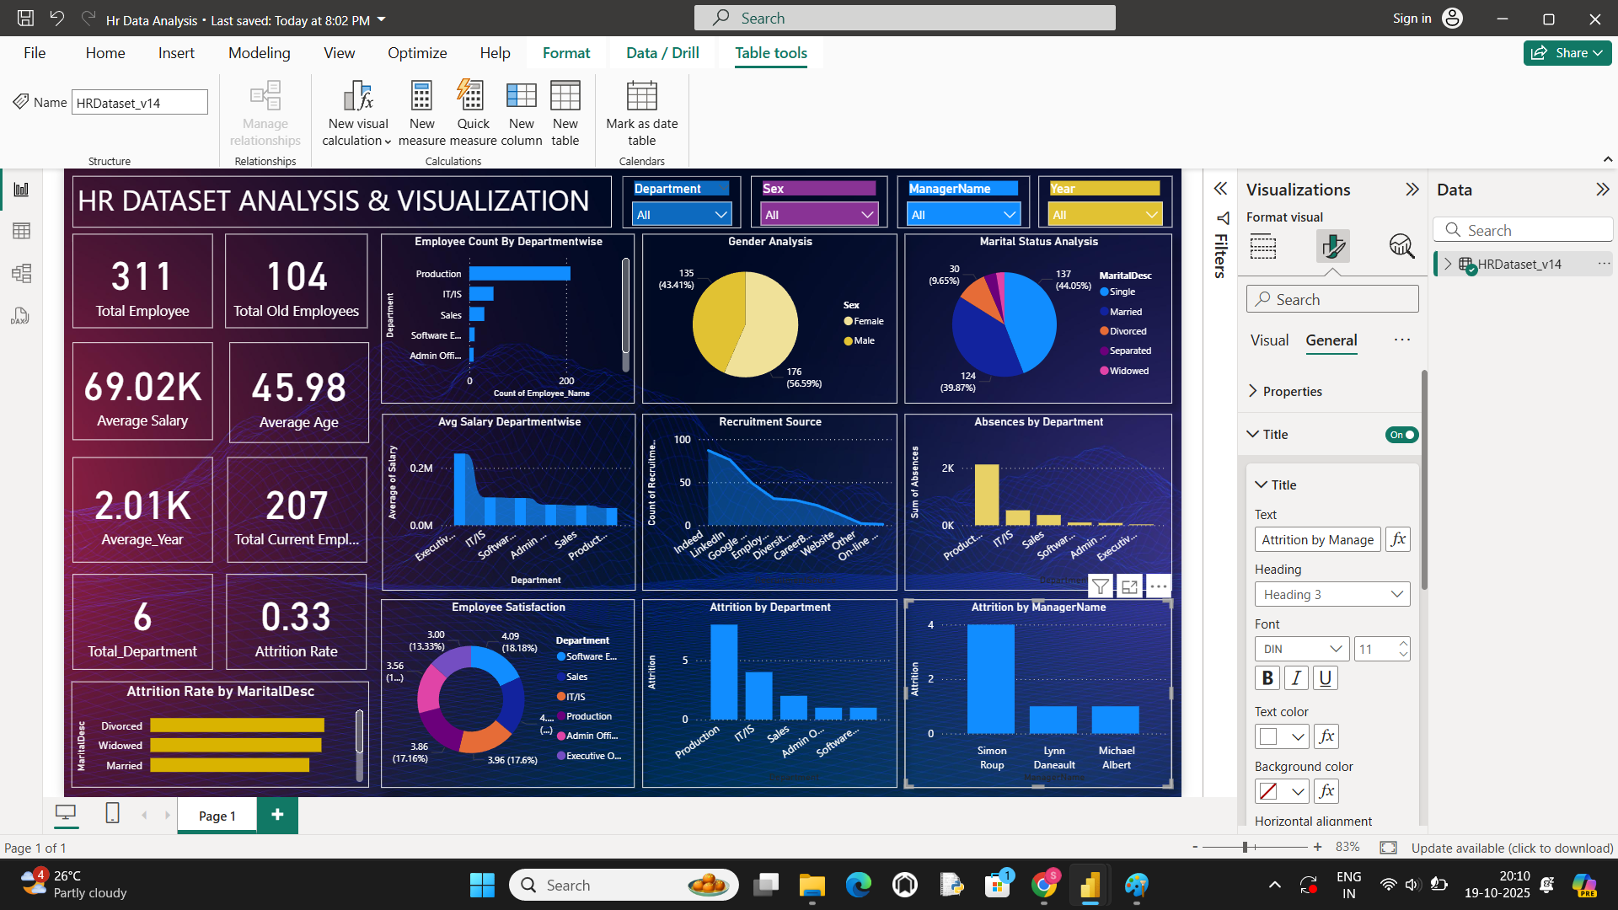This screenshot has width=1618, height=910.
Task: Click the Mark as date table icon
Action: [x=641, y=97]
